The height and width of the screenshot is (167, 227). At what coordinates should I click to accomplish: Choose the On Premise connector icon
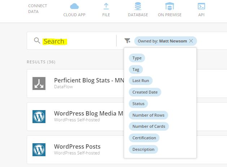point(170,6)
